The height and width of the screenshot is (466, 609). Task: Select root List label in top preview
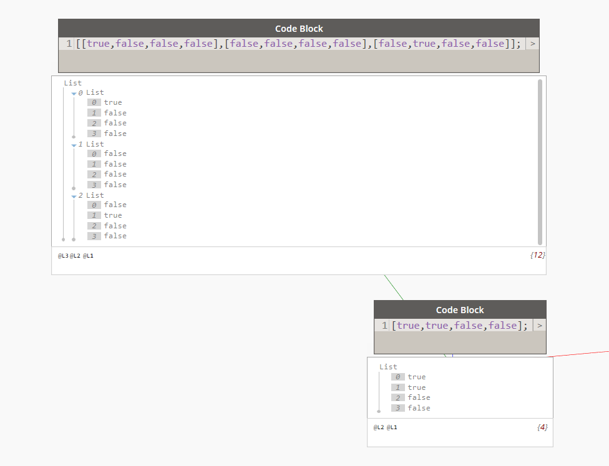tap(72, 83)
